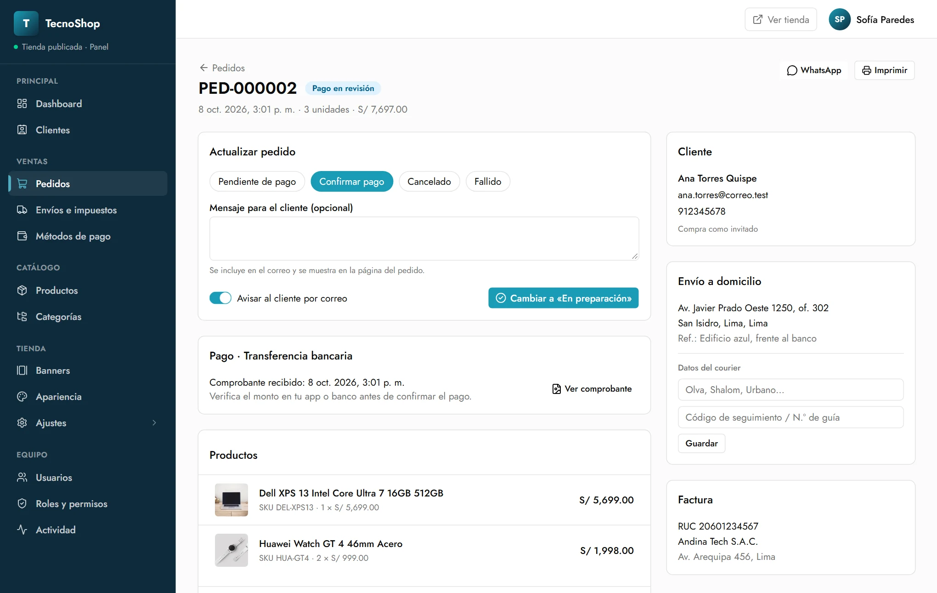The width and height of the screenshot is (937, 593).
Task: Select Confirmar pago status
Action: coord(352,182)
